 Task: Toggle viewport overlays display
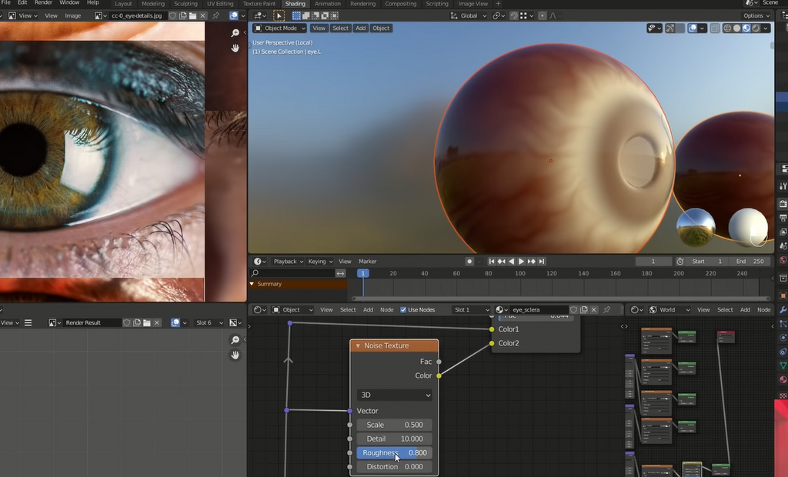point(692,28)
